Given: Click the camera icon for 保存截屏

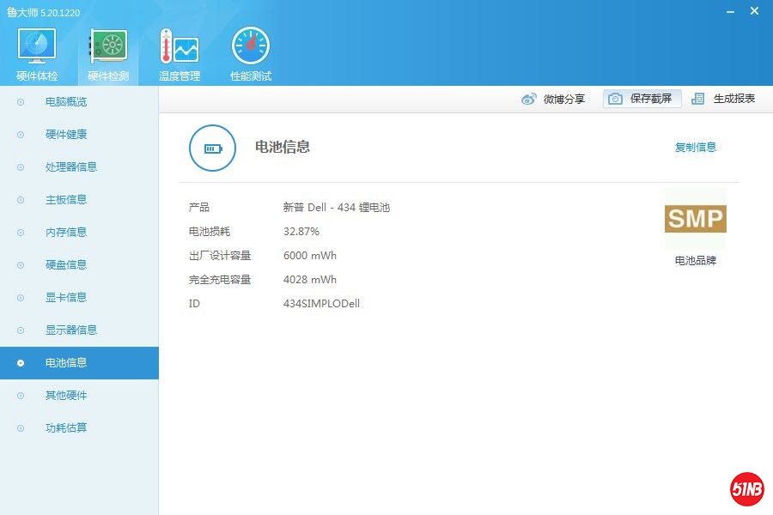Looking at the screenshot, I should pyautogui.click(x=615, y=99).
